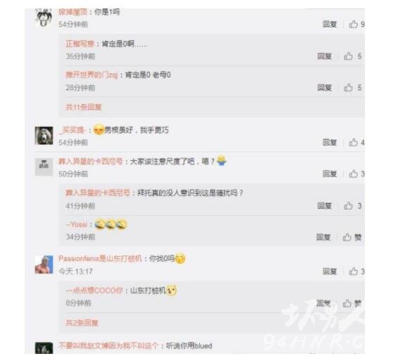This screenshot has height=356, width=405.
Task: Open Passionfenix是山东打桩机 user profile link
Action: (100, 259)
